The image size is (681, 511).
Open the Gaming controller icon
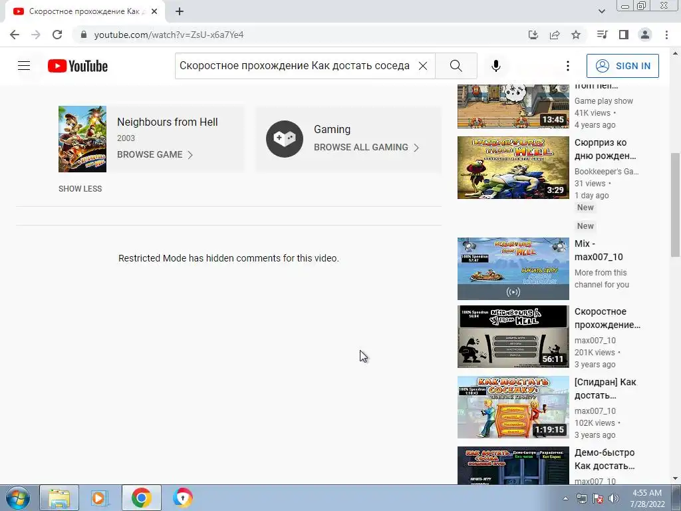tap(285, 139)
